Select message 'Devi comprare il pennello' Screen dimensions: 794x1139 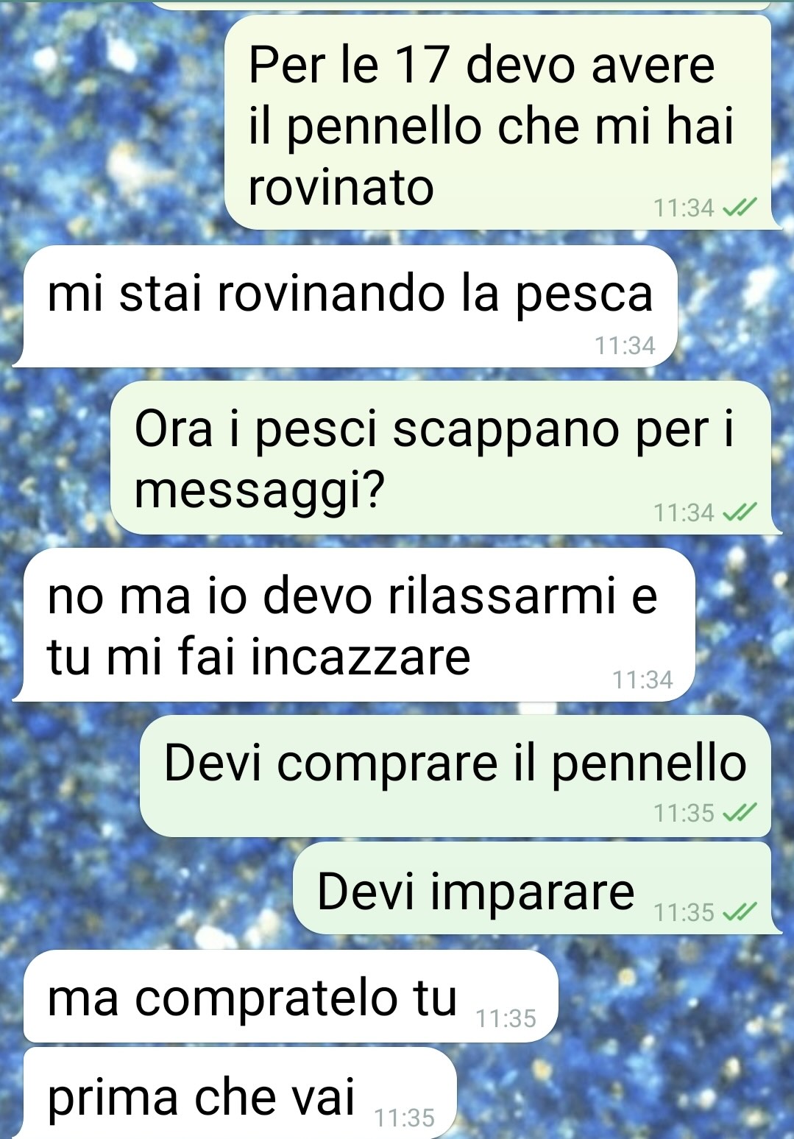point(456,776)
